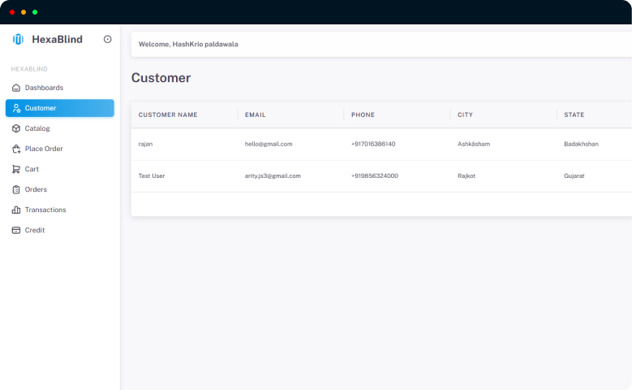
Task: Click the Dashboards home icon
Action: coord(16,88)
